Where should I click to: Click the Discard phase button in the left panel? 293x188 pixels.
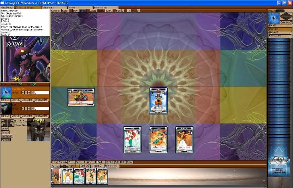tap(6, 139)
